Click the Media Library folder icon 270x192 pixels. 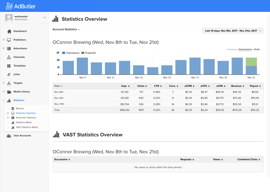coord(9,92)
